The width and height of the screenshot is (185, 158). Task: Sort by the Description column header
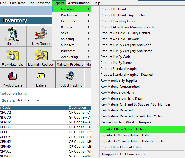click(x=80, y=108)
